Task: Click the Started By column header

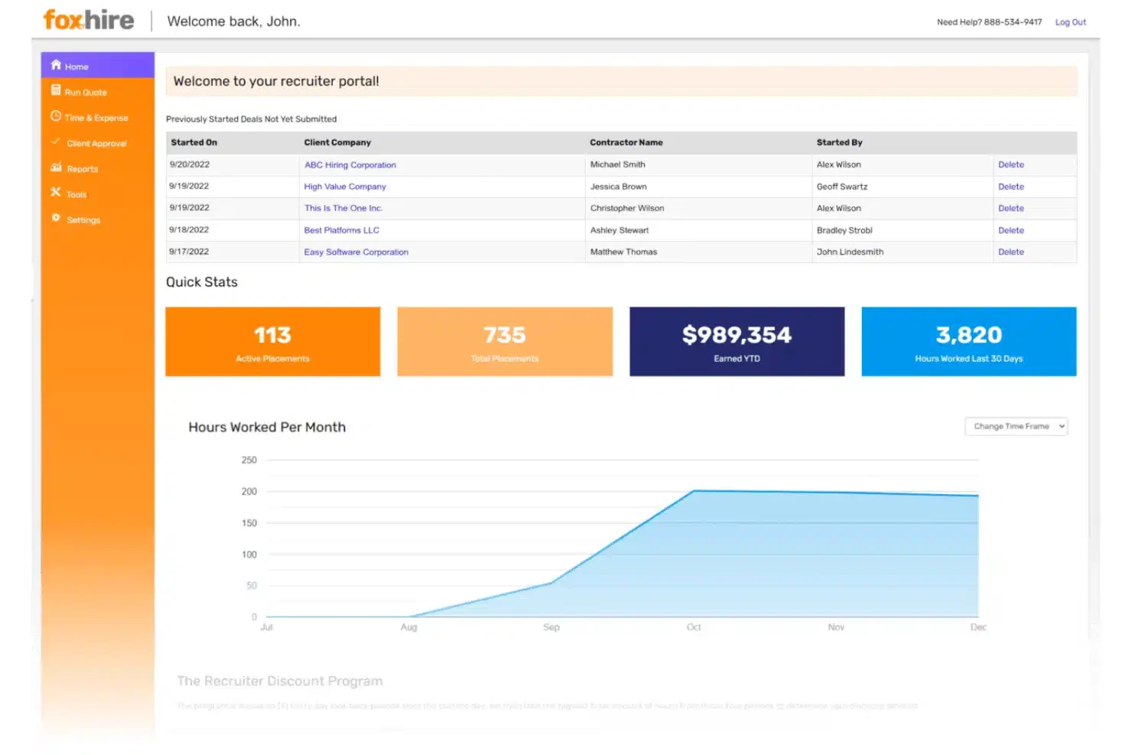Action: click(839, 142)
